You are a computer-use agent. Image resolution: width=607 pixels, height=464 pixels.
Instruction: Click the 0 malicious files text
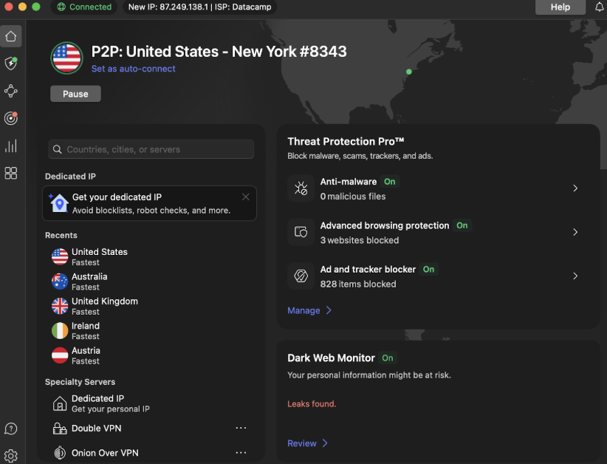[353, 197]
